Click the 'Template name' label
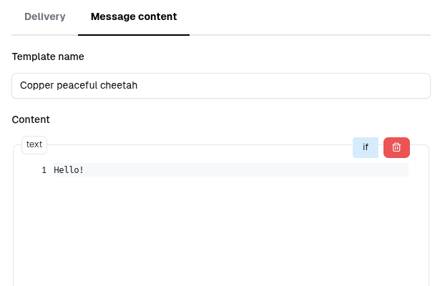The width and height of the screenshot is (445, 286). tap(48, 56)
